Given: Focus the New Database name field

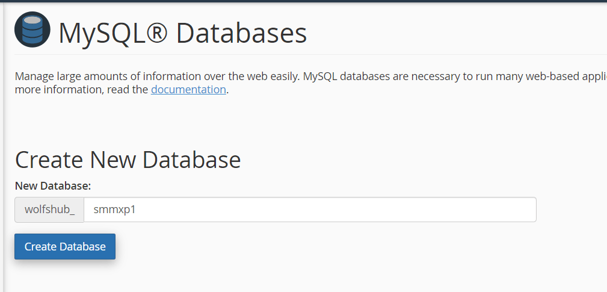Looking at the screenshot, I should pos(309,210).
